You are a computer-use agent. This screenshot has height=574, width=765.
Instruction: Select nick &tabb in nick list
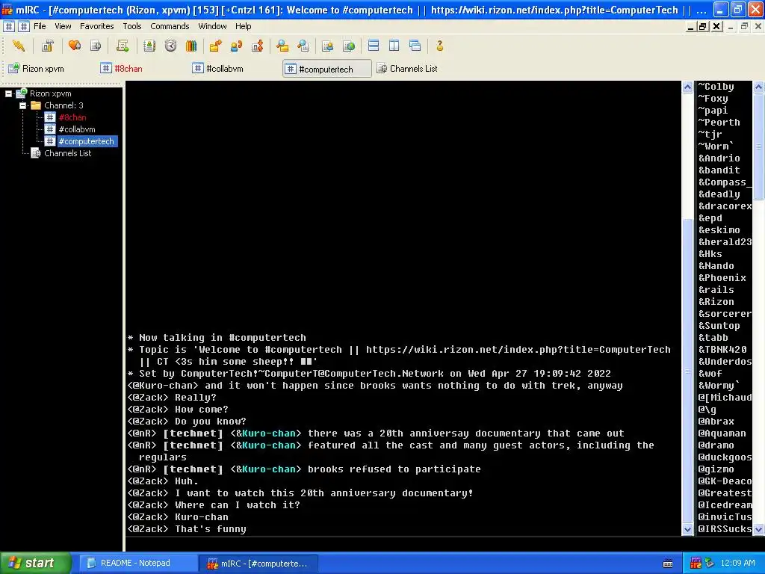click(713, 338)
